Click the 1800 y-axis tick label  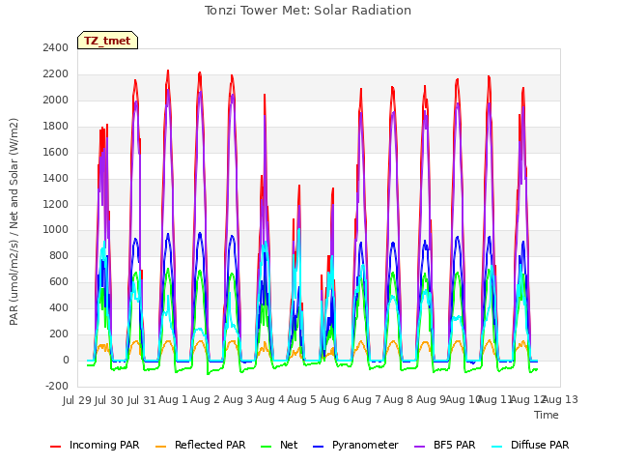pos(56,126)
